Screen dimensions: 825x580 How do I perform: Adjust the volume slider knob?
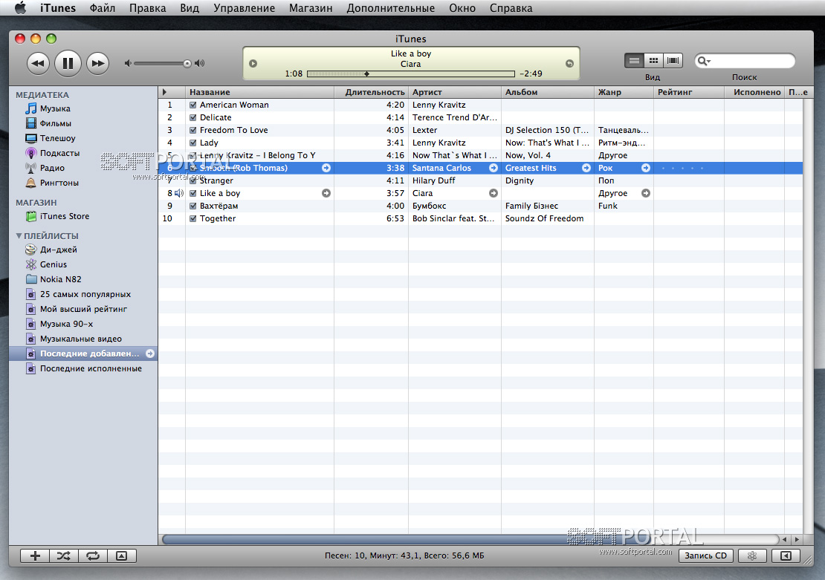[x=187, y=64]
